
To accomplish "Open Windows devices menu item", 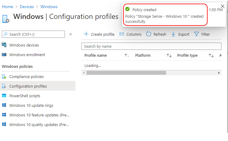I will click(x=24, y=45).
